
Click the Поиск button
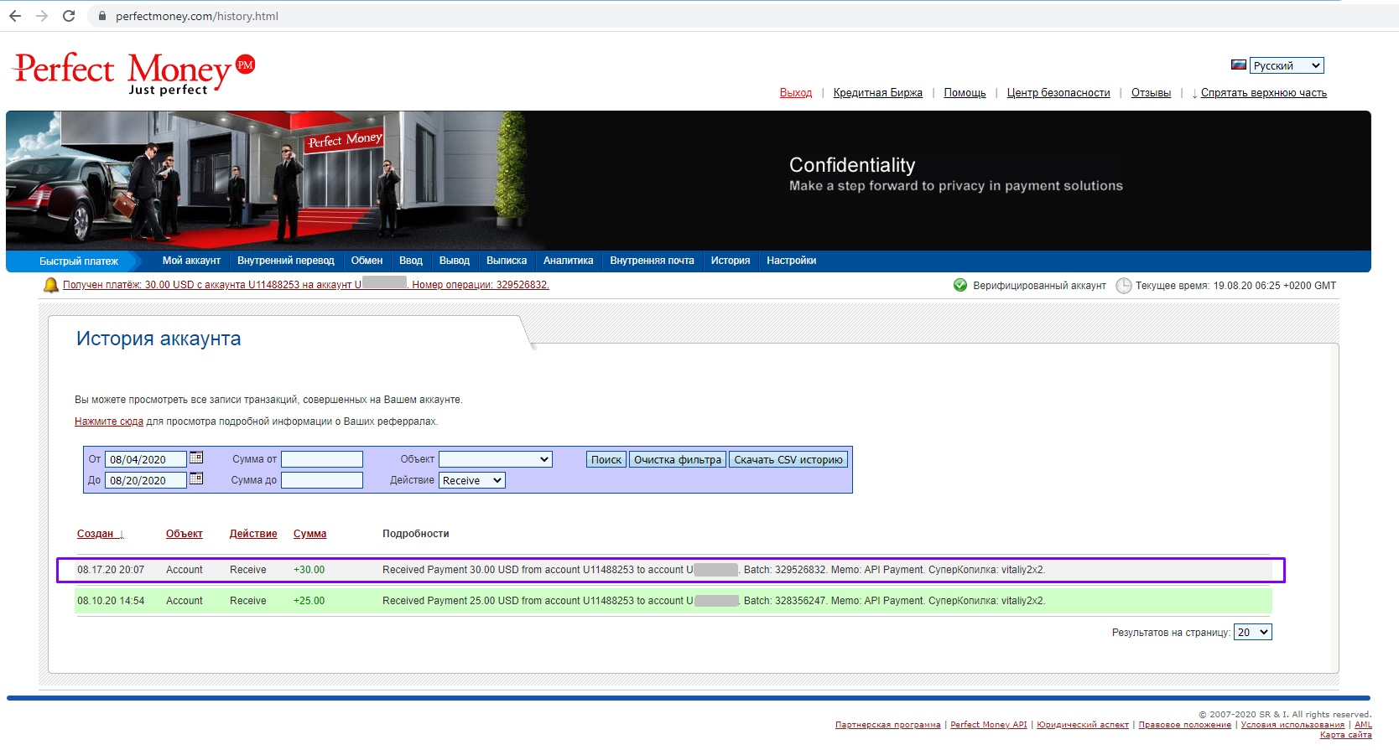606,459
